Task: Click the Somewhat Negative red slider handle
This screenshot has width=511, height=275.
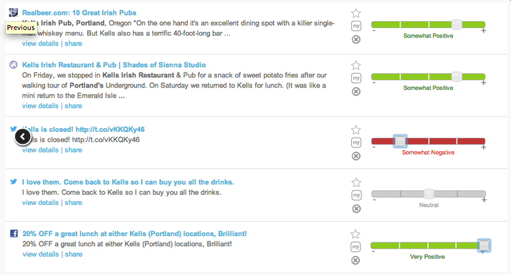Action: click(399, 141)
